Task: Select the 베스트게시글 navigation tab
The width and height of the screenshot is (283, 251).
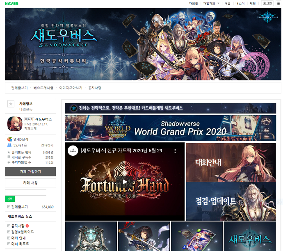Action: pos(43,88)
